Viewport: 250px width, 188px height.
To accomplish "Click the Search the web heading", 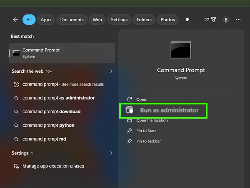I will pos(27,71).
